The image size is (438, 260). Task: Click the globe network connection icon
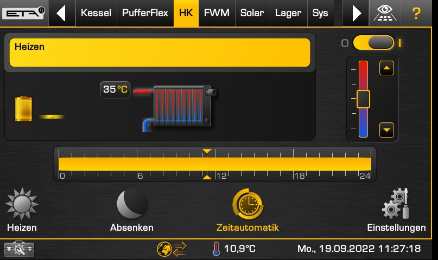(x=172, y=249)
